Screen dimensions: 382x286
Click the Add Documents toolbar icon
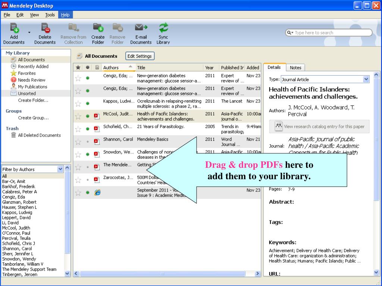pos(14,28)
